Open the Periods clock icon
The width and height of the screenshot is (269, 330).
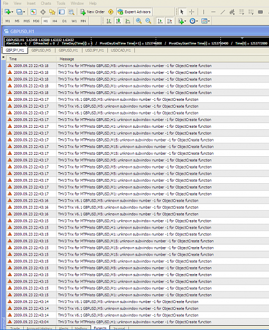point(192,21)
